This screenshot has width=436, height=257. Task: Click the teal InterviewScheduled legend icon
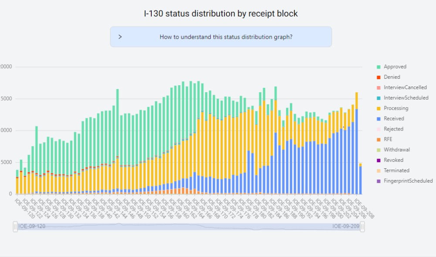(x=378, y=98)
